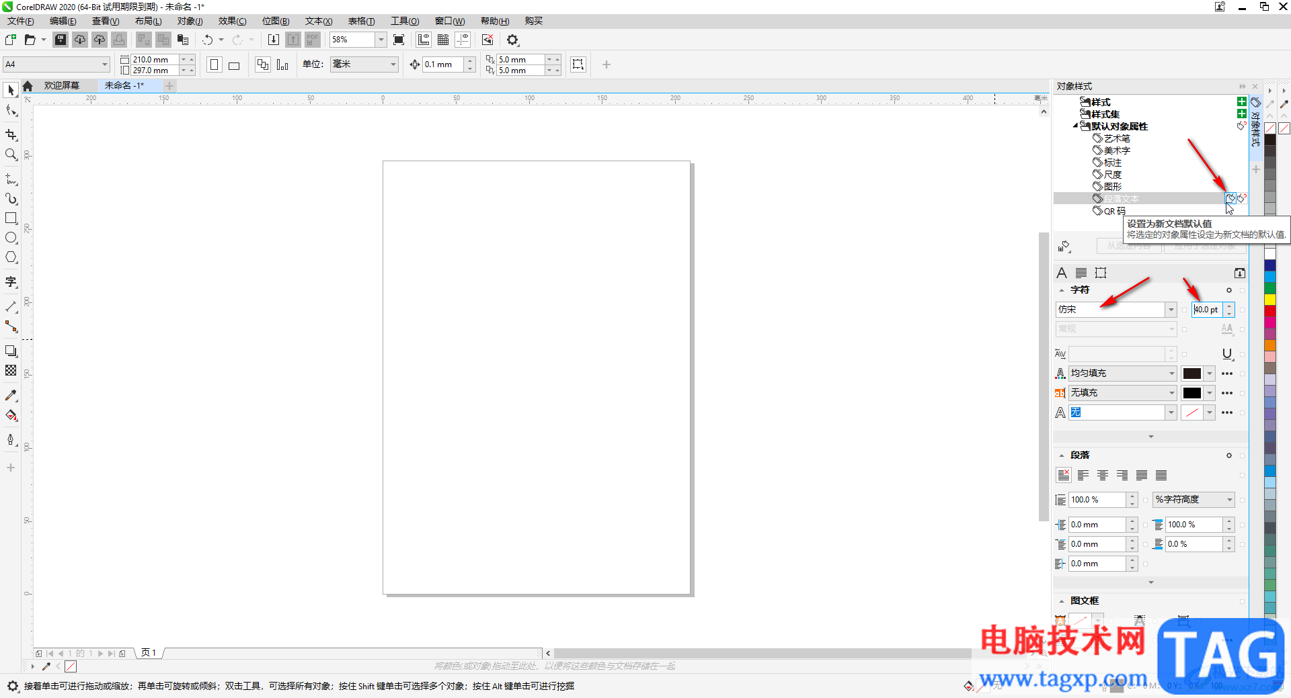
Task: Select the Shape tool in the toolbox
Action: pyautogui.click(x=11, y=111)
